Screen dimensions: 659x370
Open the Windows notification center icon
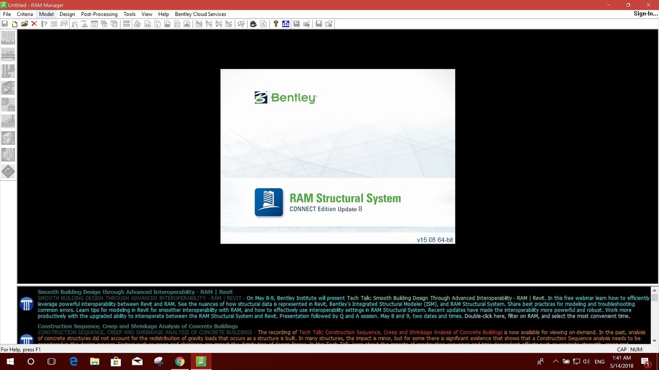645,362
